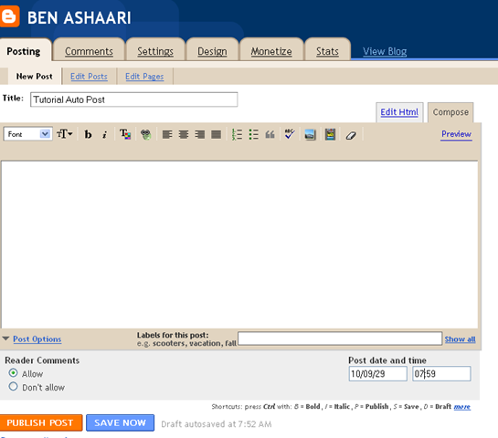This screenshot has width=498, height=438.
Task: Click inside the post body editor
Action: (239, 245)
